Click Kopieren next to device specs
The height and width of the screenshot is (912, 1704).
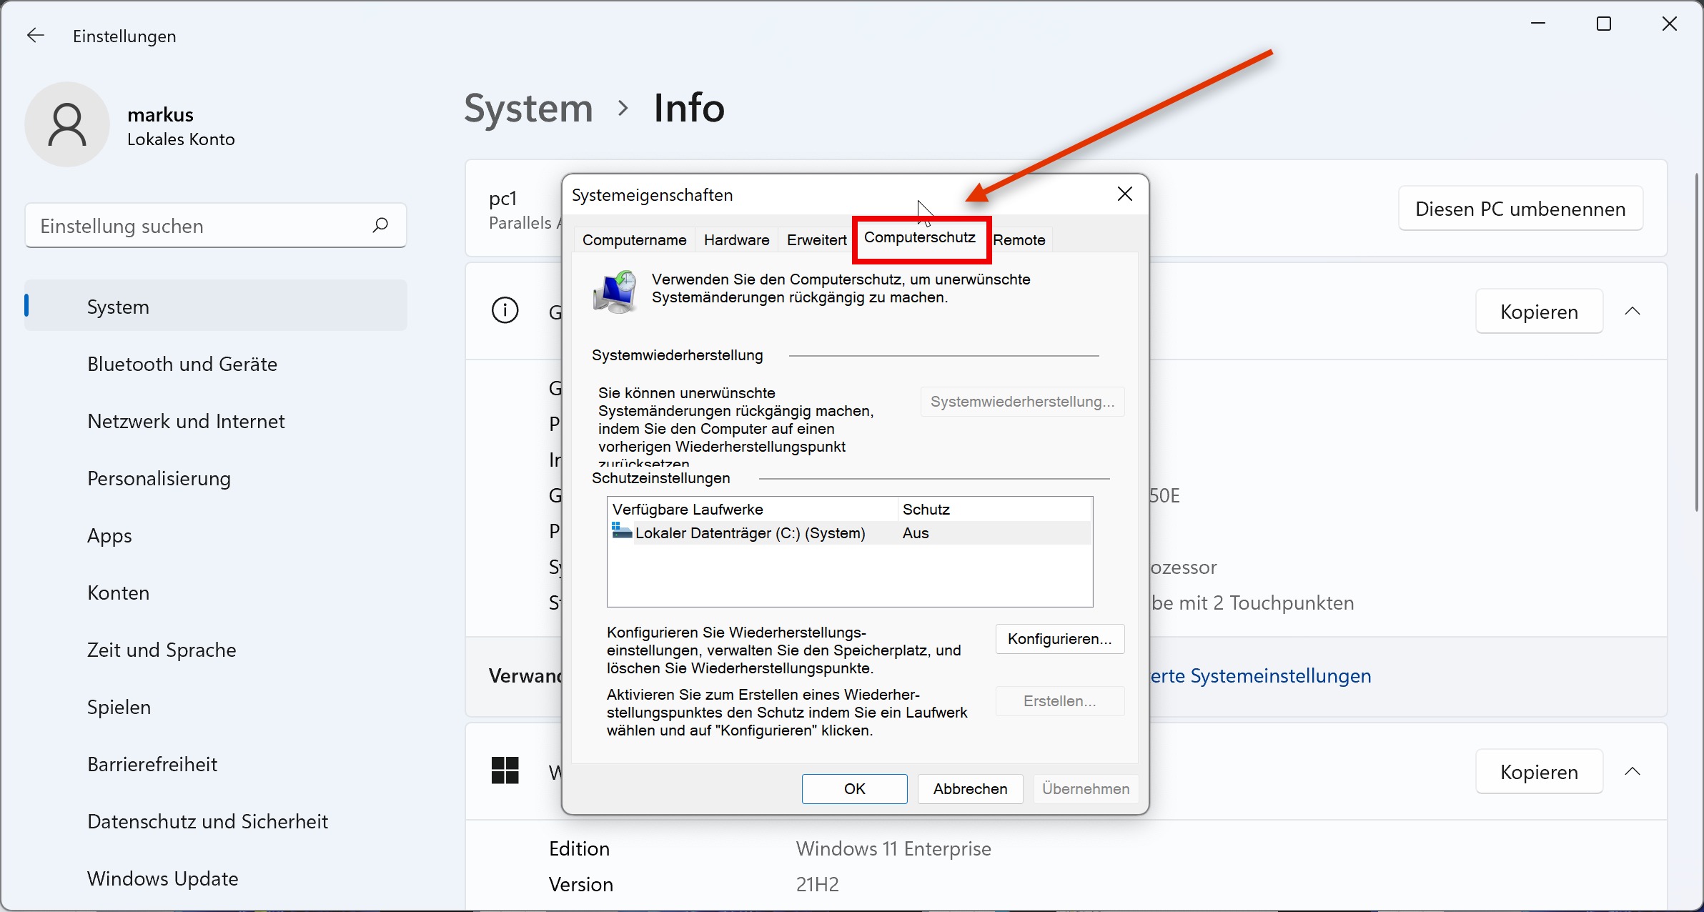1540,312
